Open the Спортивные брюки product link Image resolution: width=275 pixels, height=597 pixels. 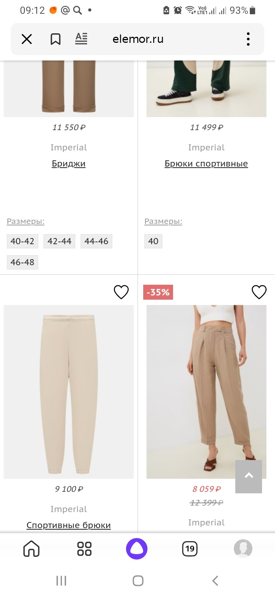(69, 525)
